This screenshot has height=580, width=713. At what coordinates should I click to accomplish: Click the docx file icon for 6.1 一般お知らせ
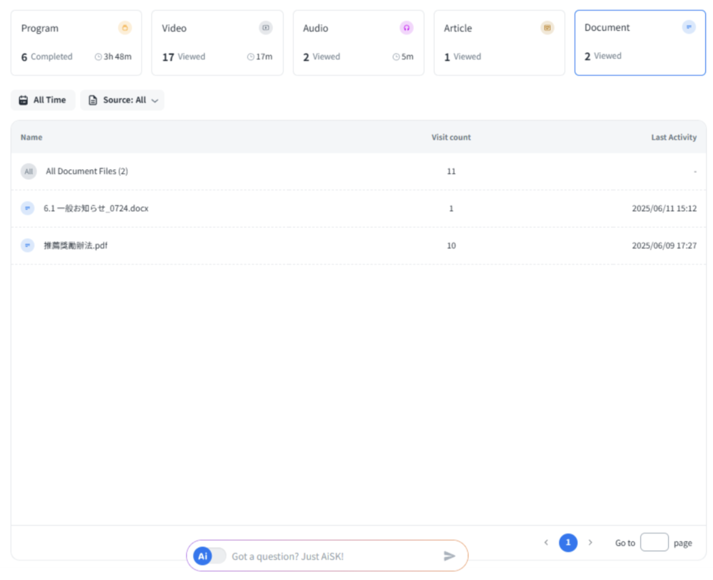(x=27, y=208)
